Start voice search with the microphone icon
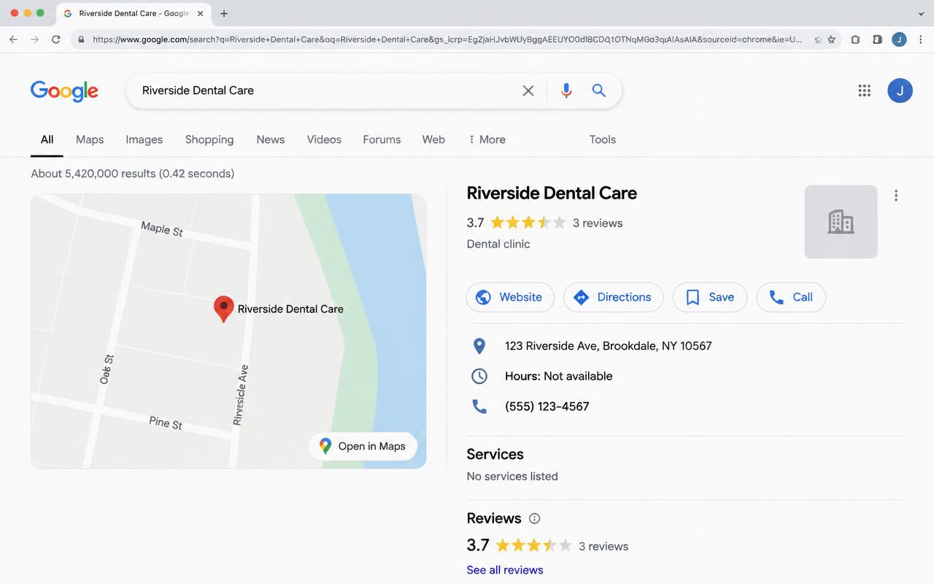934x584 pixels. [x=566, y=91]
